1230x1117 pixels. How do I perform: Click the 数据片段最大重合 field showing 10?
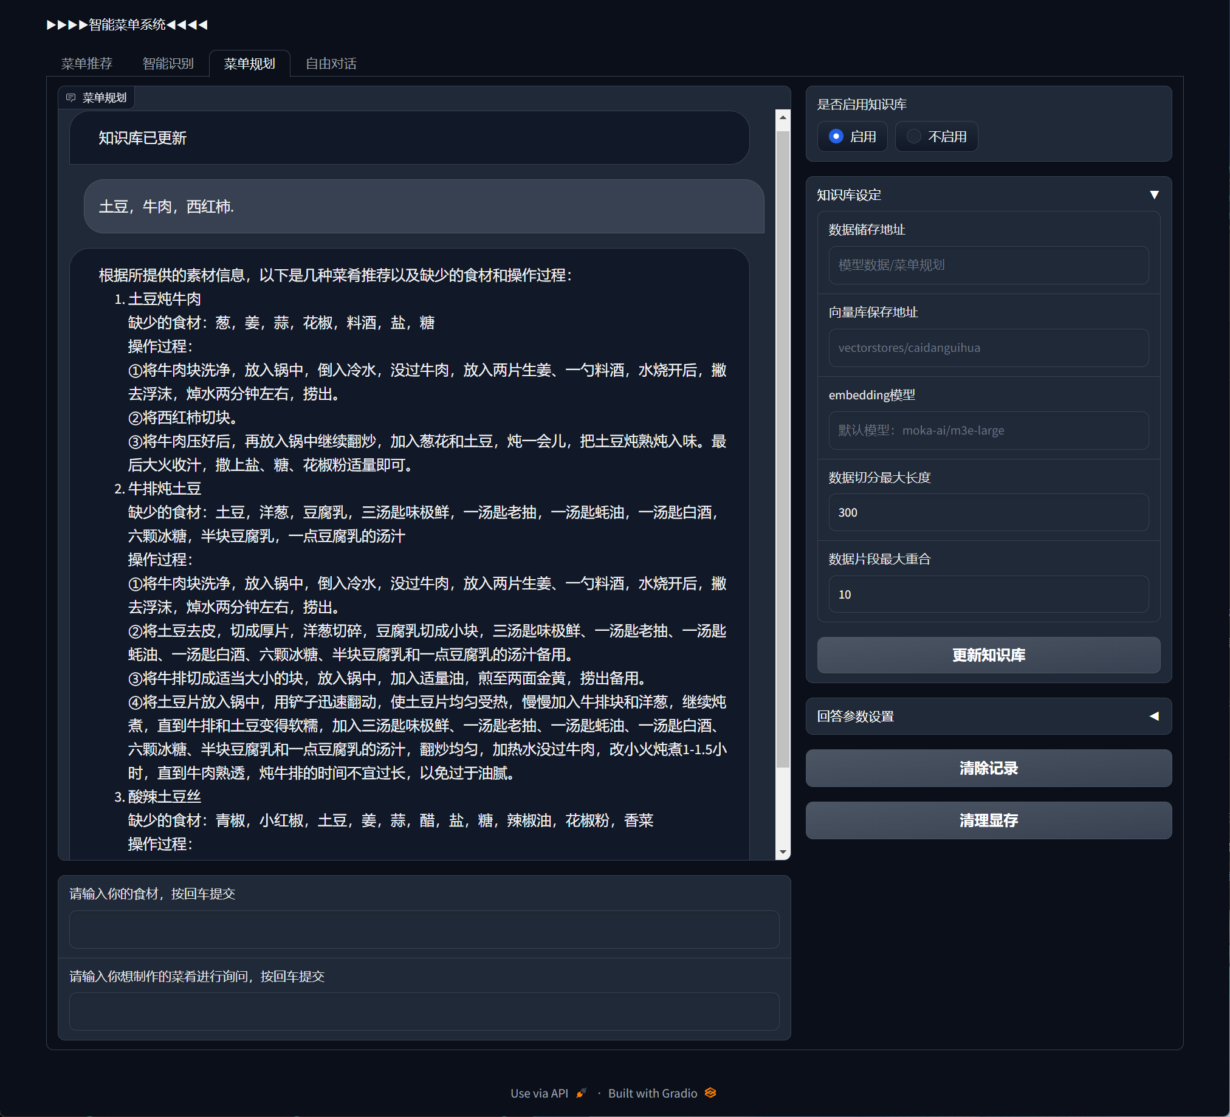(988, 594)
